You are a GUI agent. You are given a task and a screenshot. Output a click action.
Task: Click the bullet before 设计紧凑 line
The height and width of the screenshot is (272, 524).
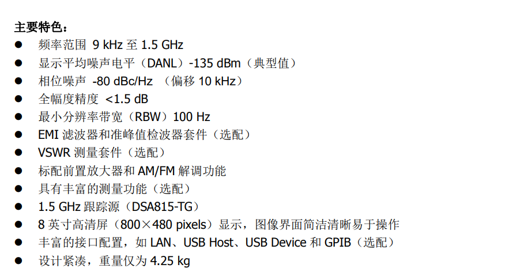coord(18,260)
